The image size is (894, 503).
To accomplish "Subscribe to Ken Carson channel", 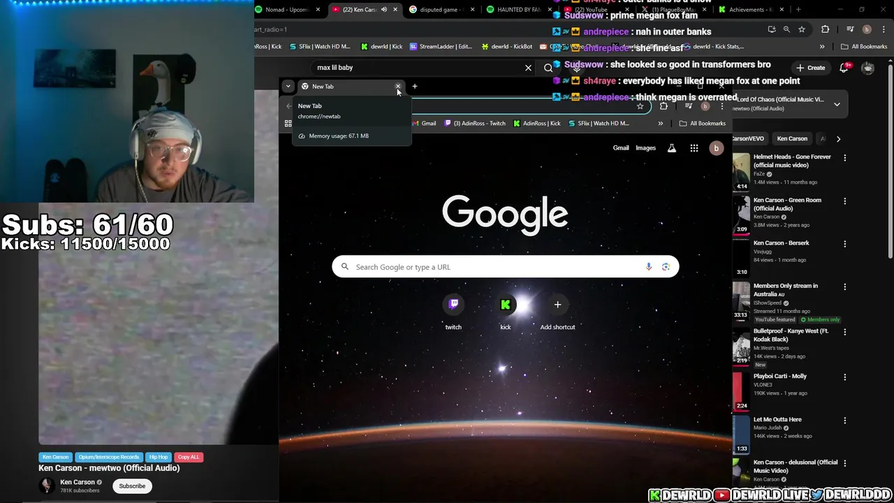I will click(x=132, y=486).
